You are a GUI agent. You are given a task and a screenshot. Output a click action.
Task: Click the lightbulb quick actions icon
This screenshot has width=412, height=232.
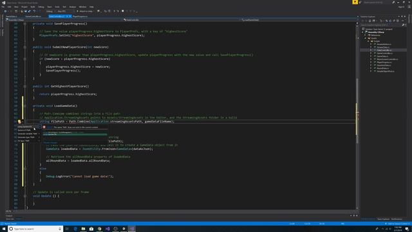tap(19, 122)
